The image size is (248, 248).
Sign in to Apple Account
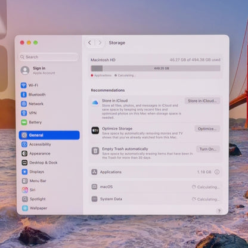point(38,70)
